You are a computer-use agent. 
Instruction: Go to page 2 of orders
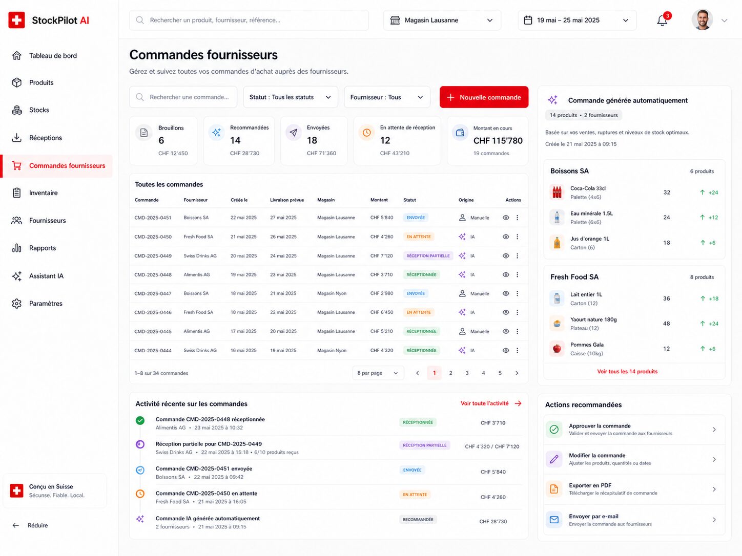pyautogui.click(x=450, y=373)
